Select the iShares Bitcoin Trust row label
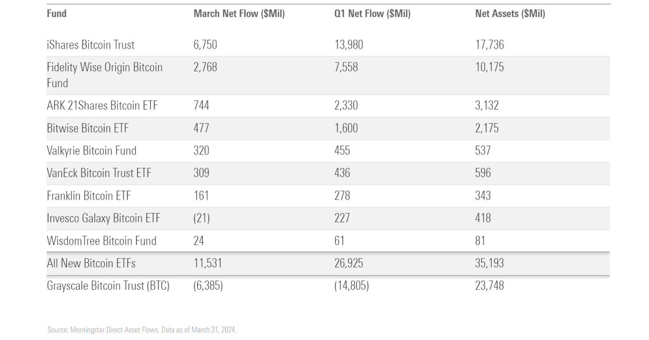The height and width of the screenshot is (340, 649). coord(91,45)
